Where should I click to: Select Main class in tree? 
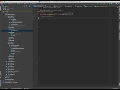(x=8, y=76)
